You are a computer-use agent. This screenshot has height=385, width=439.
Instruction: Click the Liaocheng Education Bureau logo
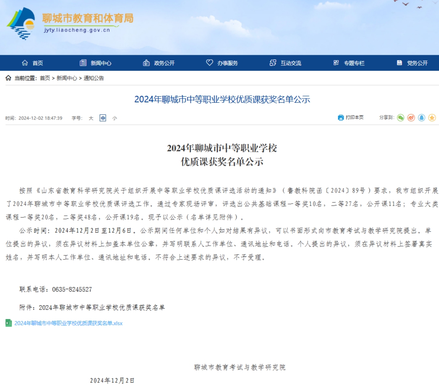(x=21, y=24)
